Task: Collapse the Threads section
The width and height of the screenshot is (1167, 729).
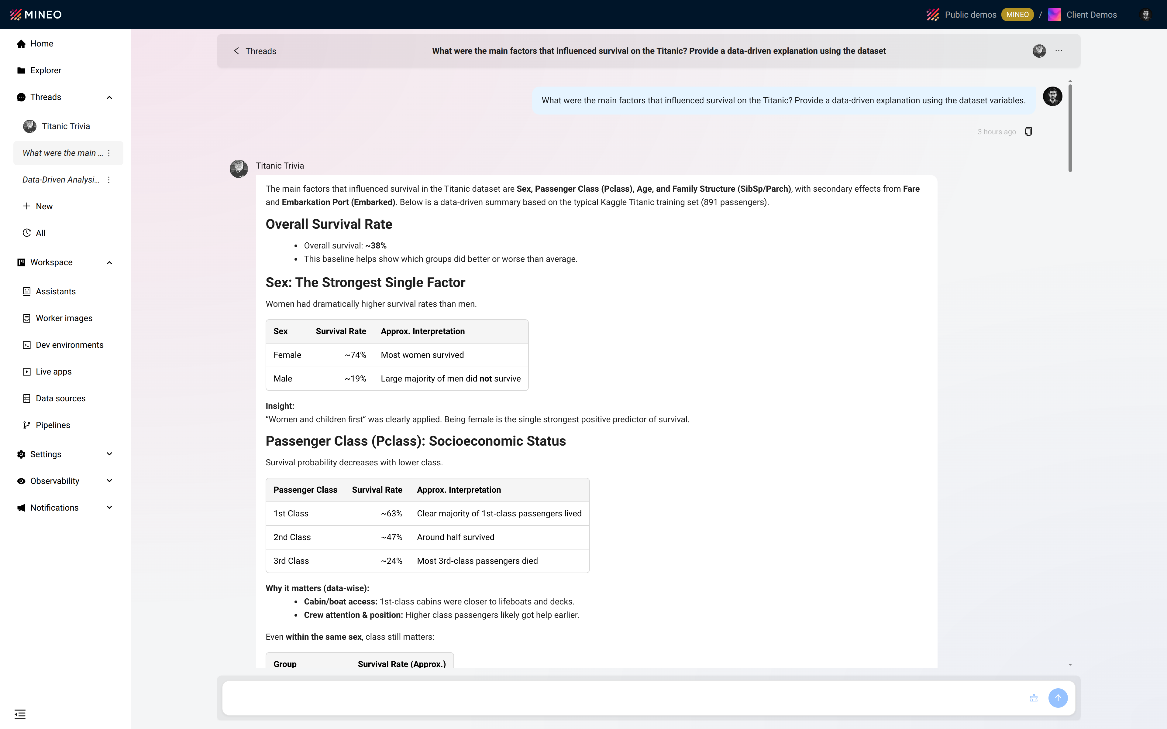Action: click(109, 98)
